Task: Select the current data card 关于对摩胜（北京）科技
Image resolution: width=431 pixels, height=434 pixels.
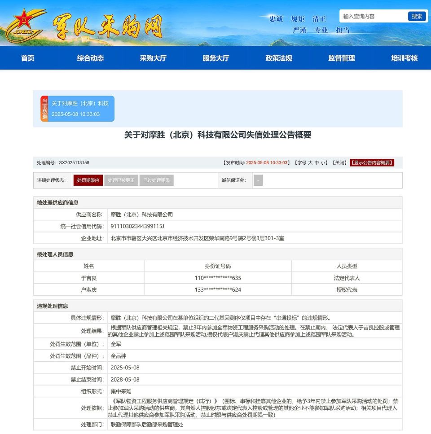Action: pyautogui.click(x=78, y=109)
